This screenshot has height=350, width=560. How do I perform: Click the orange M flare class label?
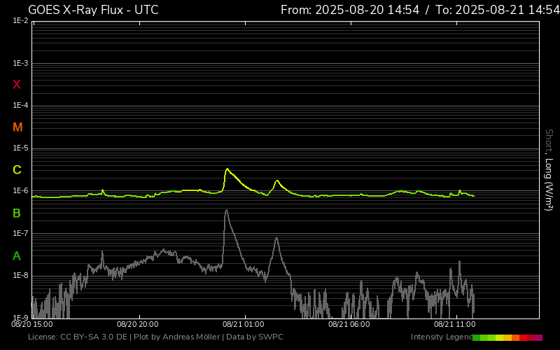(x=17, y=127)
